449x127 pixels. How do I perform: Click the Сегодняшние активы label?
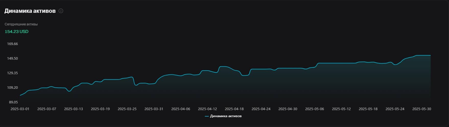point(21,24)
